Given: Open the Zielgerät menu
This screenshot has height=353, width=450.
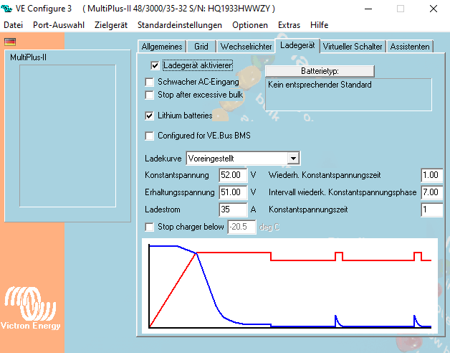Looking at the screenshot, I should 111,25.
